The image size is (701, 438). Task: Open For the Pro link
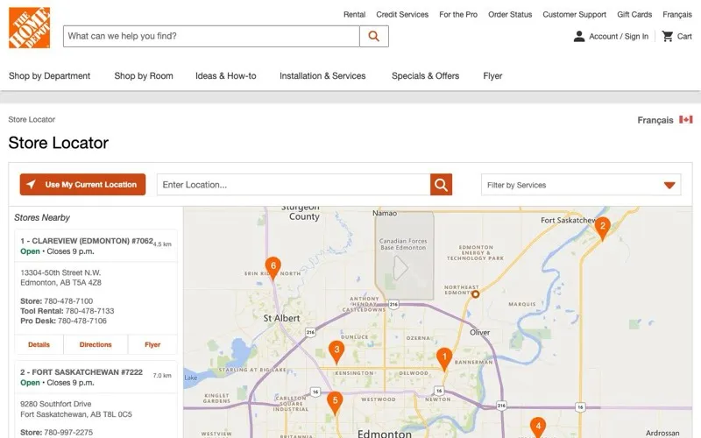(458, 14)
